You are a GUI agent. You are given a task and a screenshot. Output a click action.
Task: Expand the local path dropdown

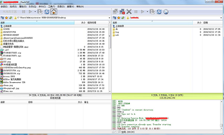coord(109,18)
